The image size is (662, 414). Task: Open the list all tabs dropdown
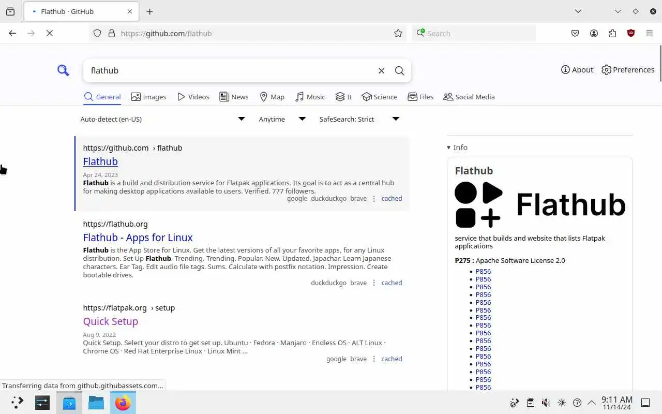[578, 11]
